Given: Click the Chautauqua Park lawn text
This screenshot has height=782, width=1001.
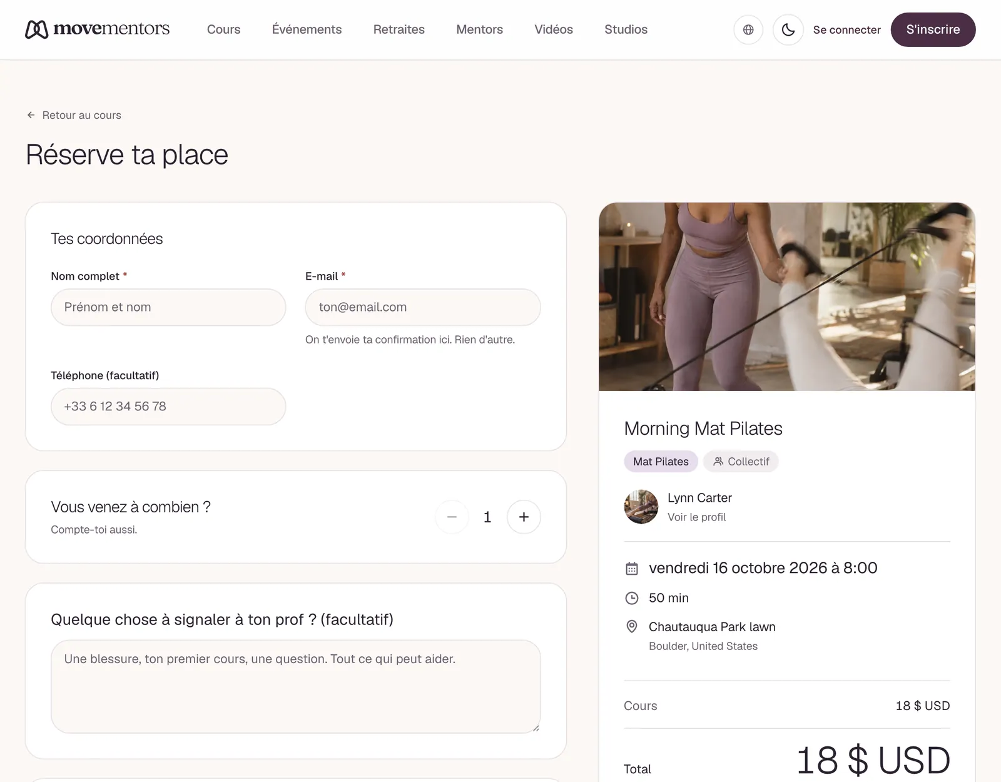Looking at the screenshot, I should [712, 627].
